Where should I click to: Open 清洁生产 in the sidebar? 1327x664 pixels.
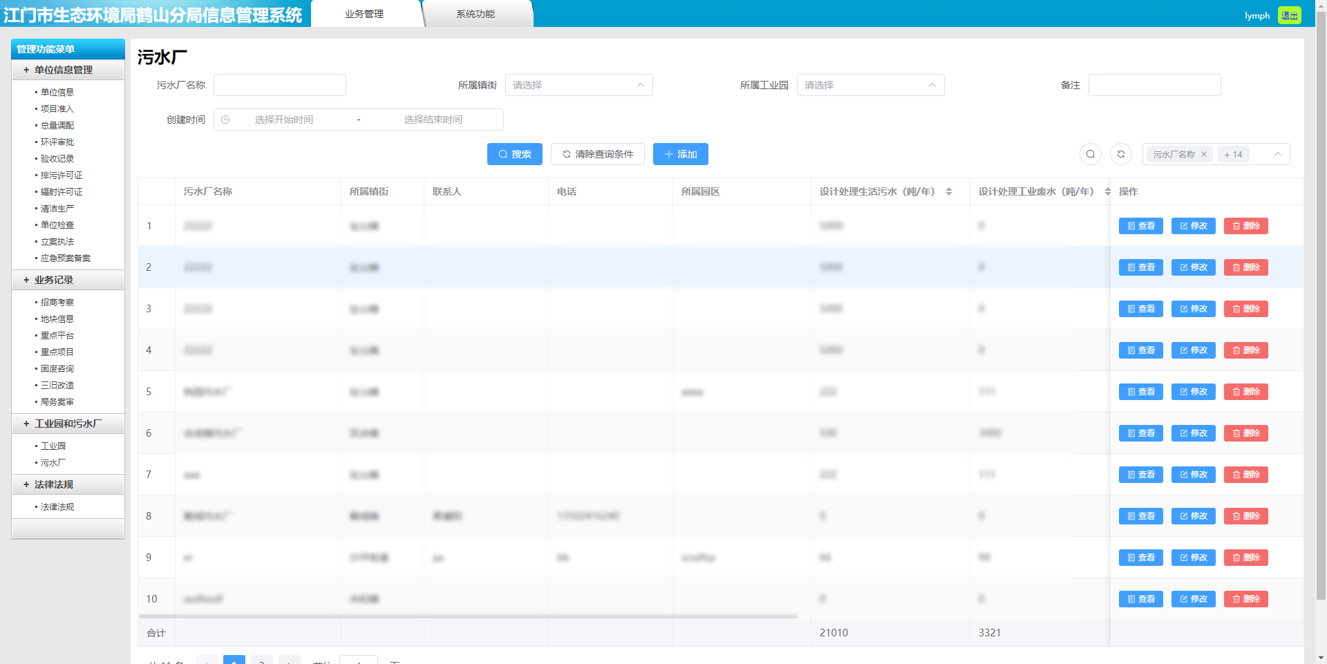coord(57,208)
